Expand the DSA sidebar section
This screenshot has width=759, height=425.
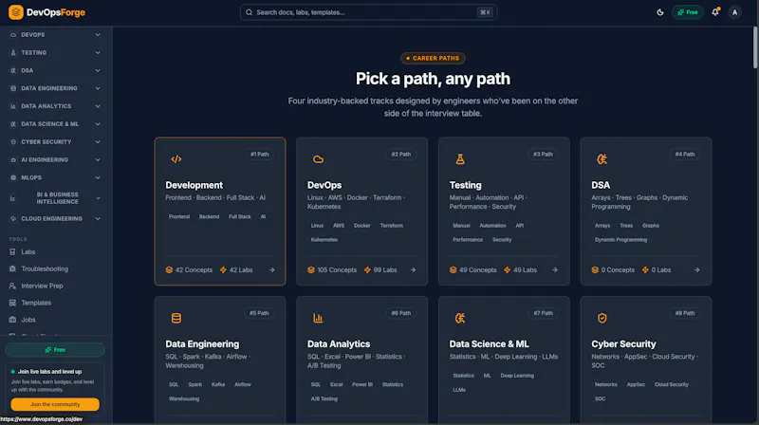[56, 70]
